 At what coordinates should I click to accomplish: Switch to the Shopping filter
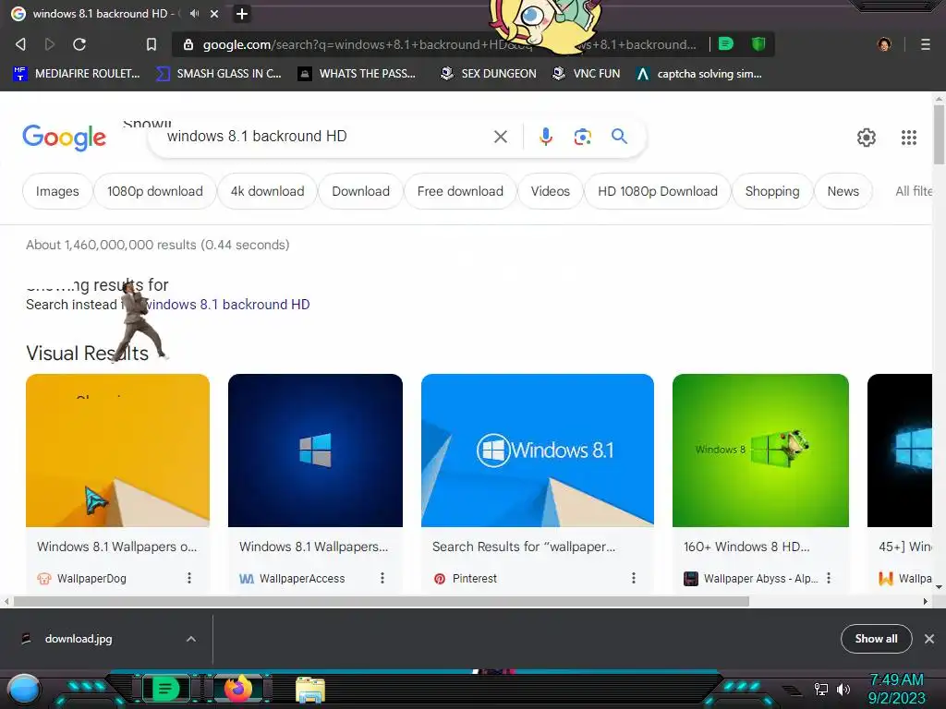click(x=772, y=191)
